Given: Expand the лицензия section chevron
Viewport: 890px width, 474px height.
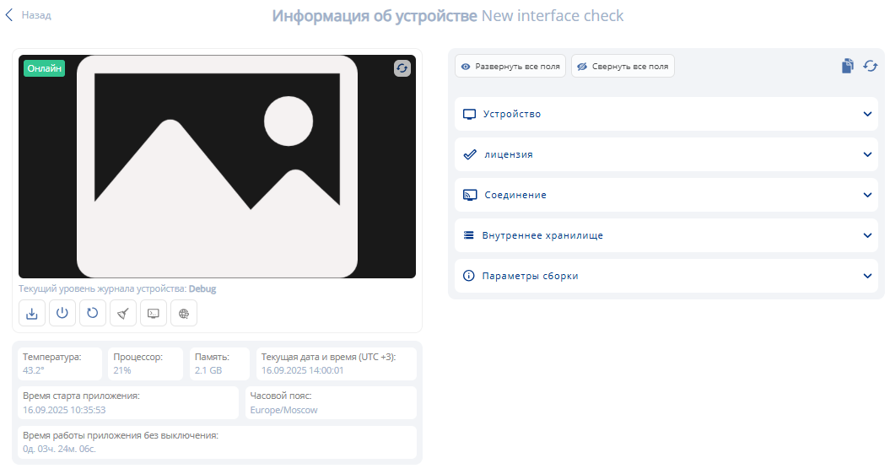Looking at the screenshot, I should [x=867, y=154].
